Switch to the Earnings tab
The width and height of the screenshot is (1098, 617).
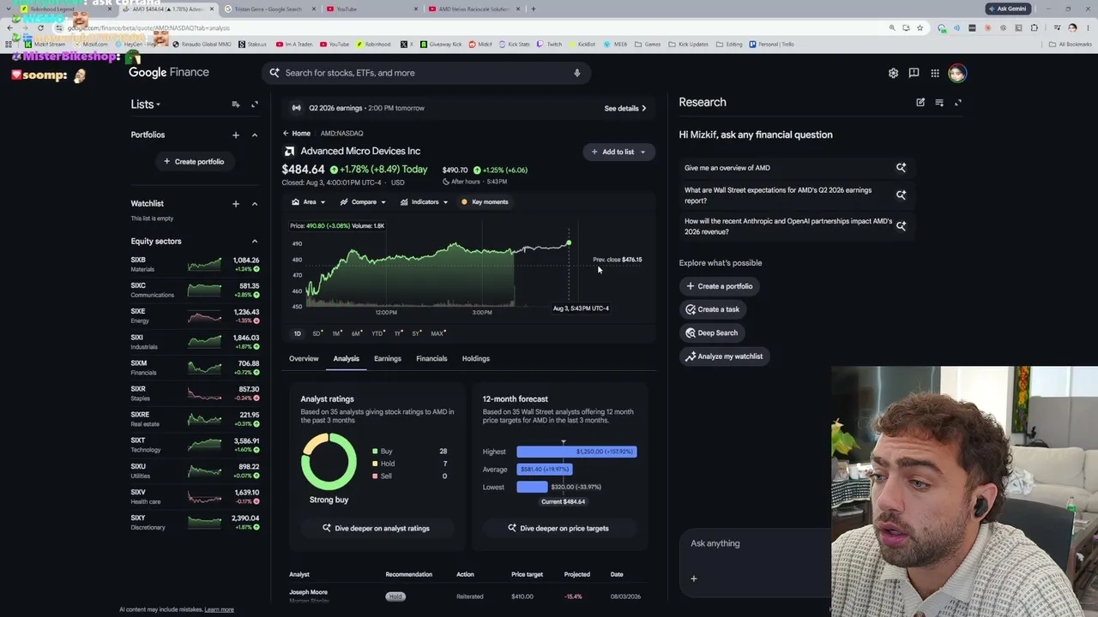[x=388, y=359]
